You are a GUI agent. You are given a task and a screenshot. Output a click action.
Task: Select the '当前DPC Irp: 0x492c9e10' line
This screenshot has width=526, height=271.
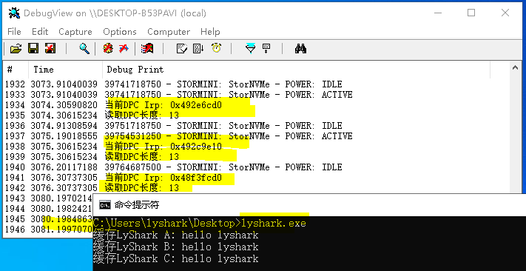163,147
